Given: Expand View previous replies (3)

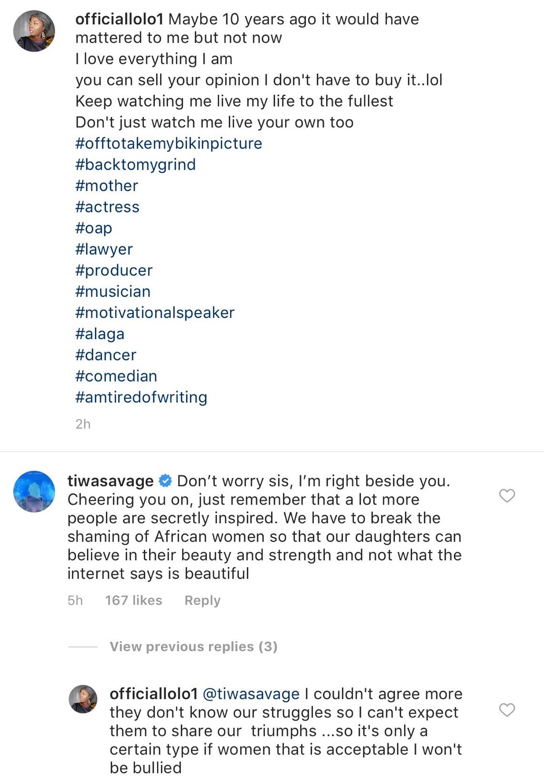Looking at the screenshot, I should (193, 646).
